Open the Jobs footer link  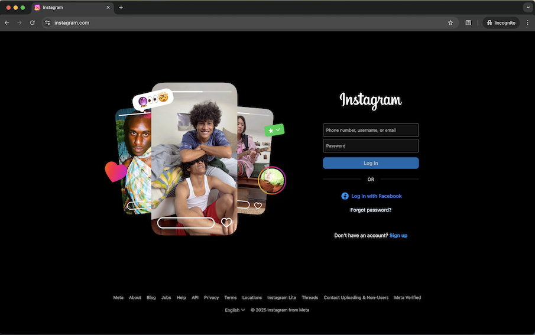[166, 298]
